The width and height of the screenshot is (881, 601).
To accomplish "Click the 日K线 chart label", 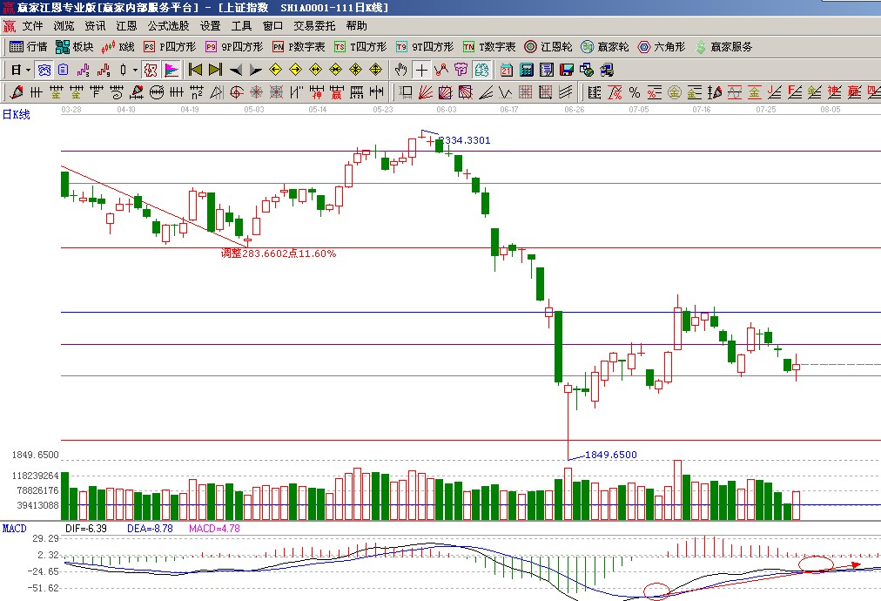I will coord(17,115).
